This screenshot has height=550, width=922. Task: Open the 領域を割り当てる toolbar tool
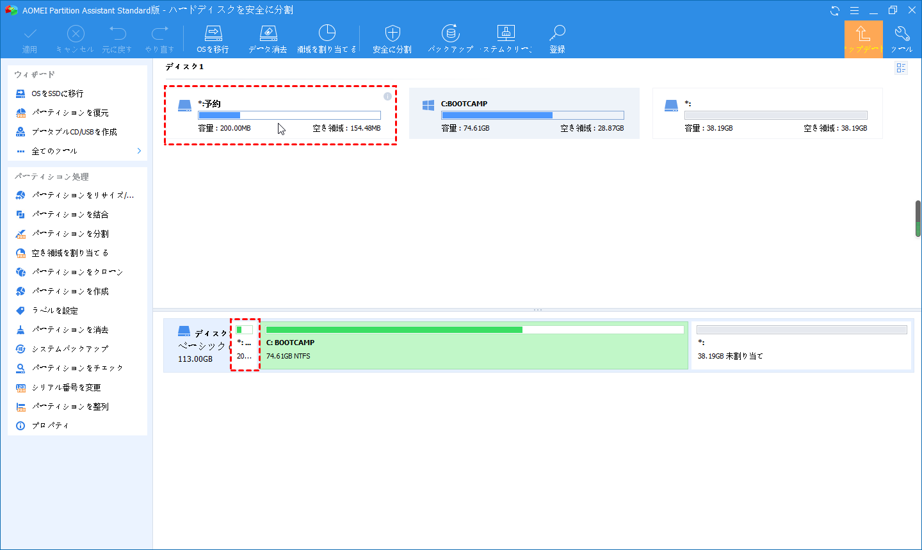click(x=327, y=39)
